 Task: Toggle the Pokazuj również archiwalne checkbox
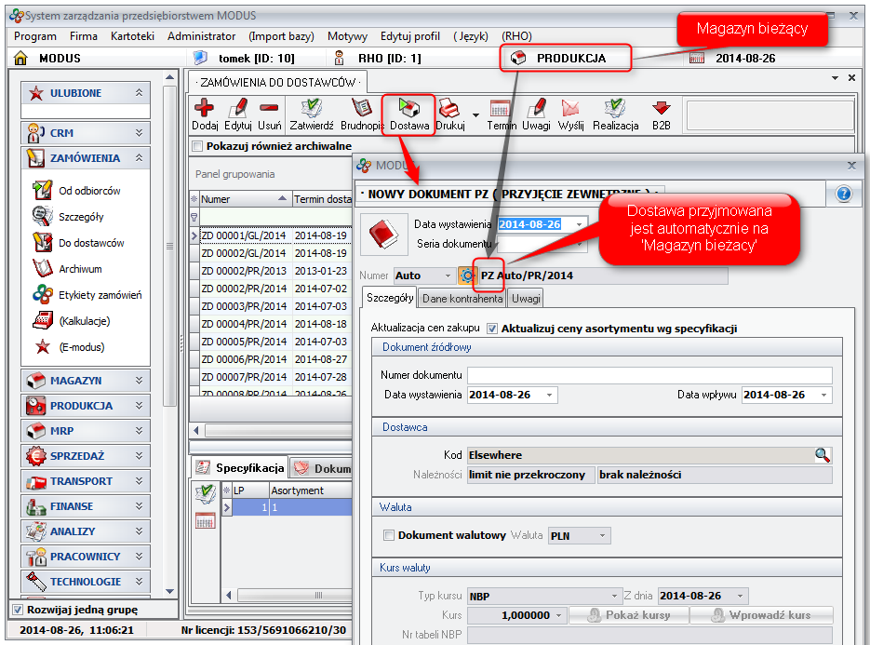click(197, 146)
